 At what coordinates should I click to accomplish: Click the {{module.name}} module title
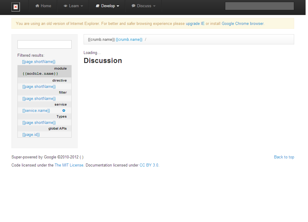click(x=40, y=74)
